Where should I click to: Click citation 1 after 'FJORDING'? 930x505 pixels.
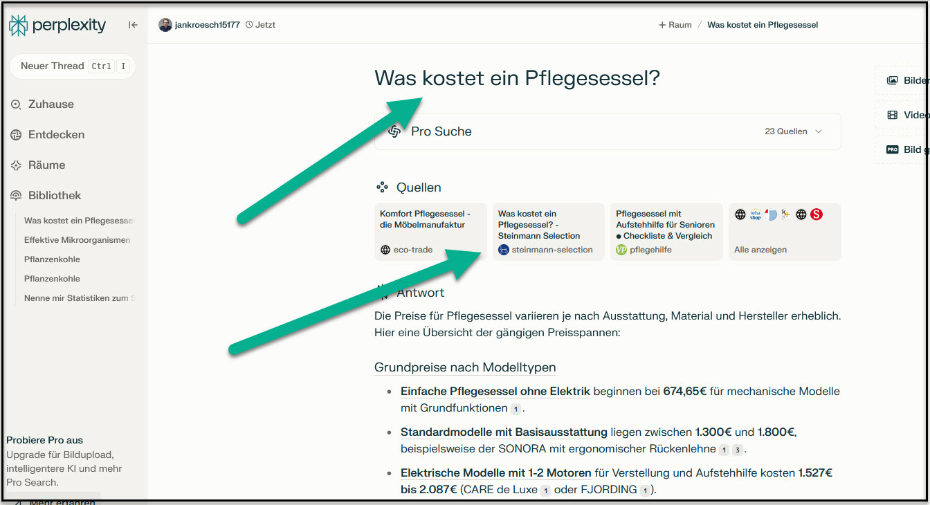click(x=644, y=490)
